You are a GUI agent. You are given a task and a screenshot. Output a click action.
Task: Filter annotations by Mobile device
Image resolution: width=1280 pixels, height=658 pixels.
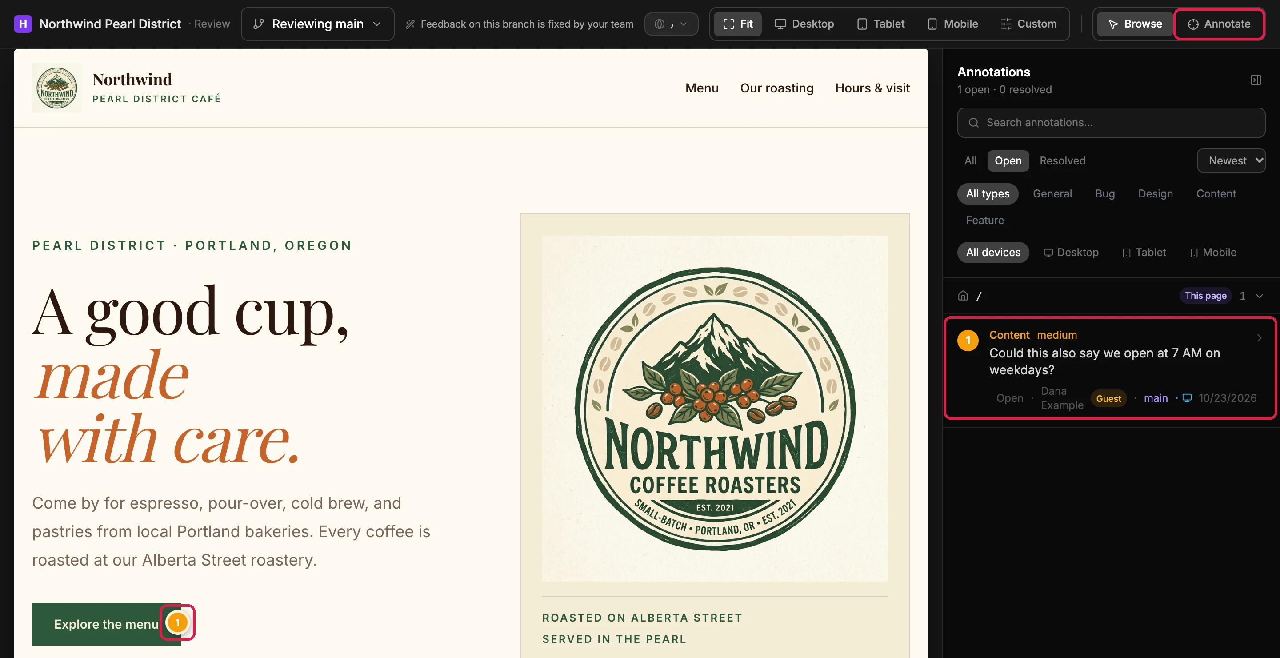pos(1213,253)
